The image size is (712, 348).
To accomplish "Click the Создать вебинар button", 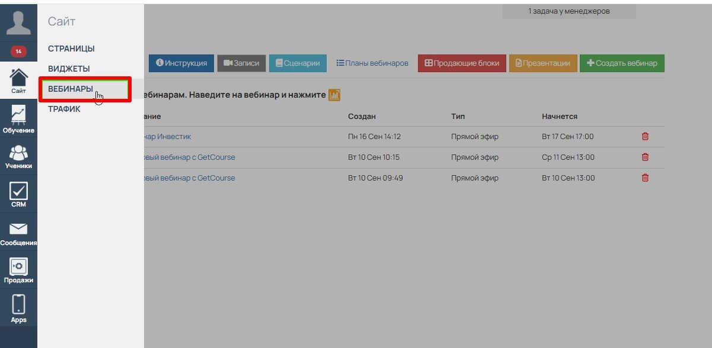I will (x=622, y=63).
